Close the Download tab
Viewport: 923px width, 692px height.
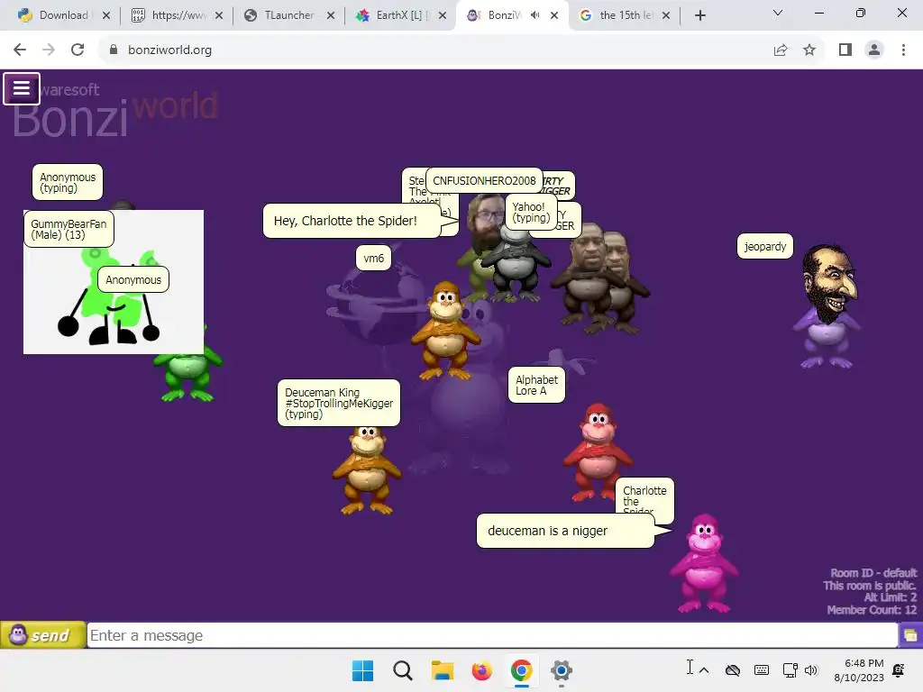click(106, 15)
